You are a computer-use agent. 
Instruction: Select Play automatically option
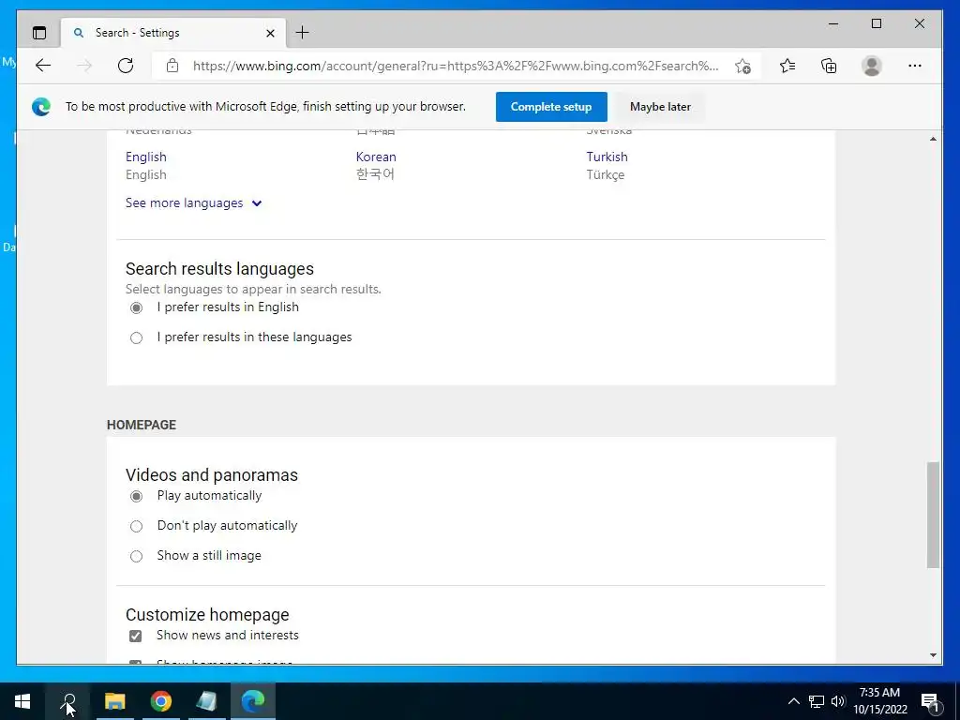136,496
